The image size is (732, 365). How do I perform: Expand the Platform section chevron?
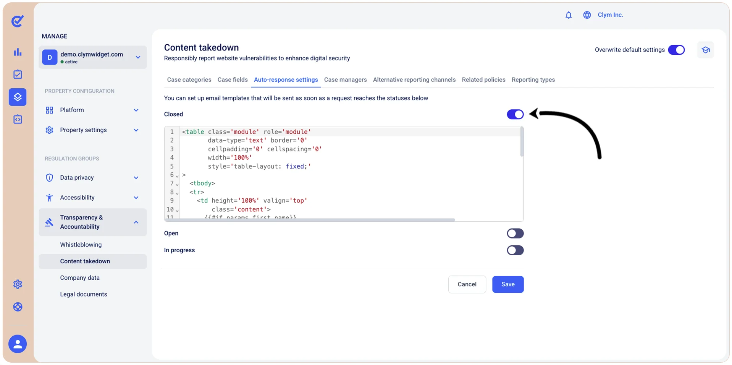pyautogui.click(x=136, y=110)
